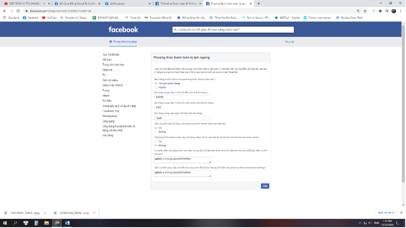
Task: Open the Chrome extensions puzzle icon
Action: pos(380,11)
